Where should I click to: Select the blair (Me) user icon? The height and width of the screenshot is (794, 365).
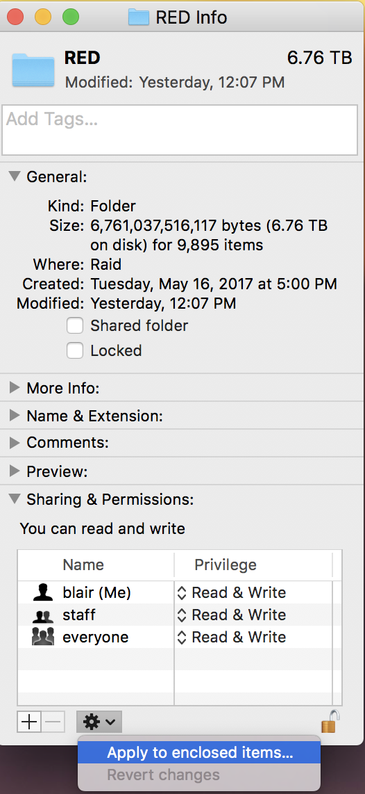click(42, 592)
